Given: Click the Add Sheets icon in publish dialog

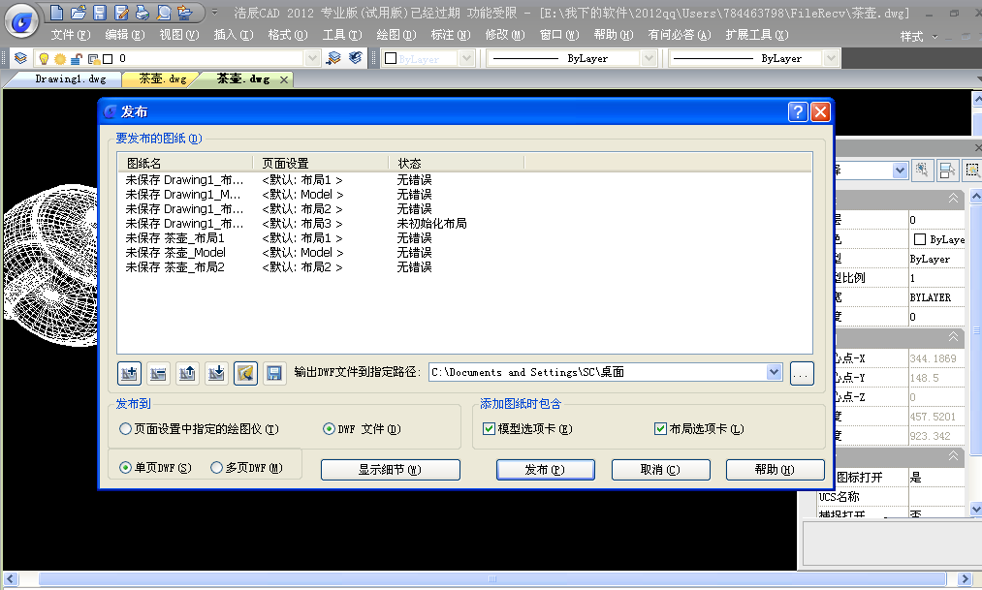Looking at the screenshot, I should coord(128,373).
